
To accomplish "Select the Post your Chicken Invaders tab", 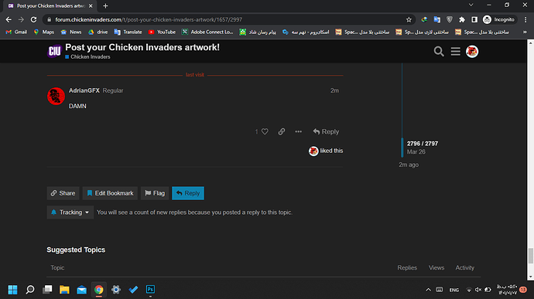I will coord(50,5).
